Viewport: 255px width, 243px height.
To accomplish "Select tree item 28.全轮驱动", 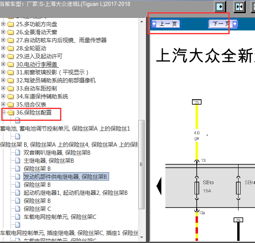I will (x=31, y=48).
